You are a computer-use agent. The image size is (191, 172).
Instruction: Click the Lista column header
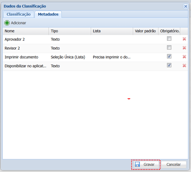[x=112, y=31]
